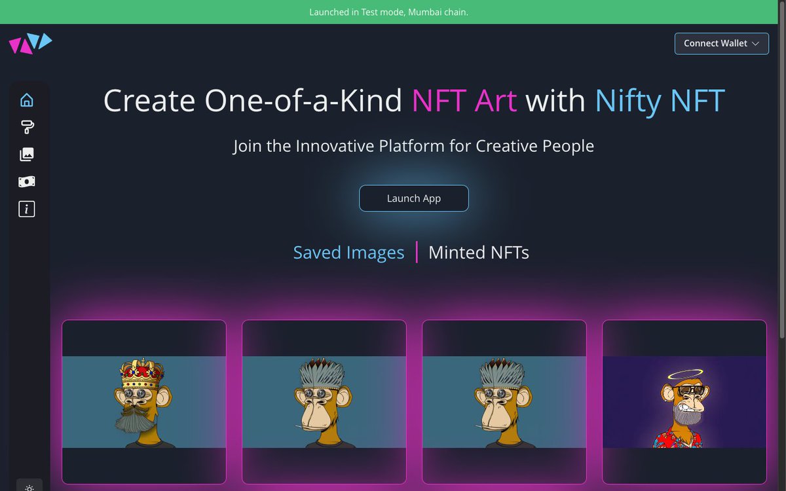Viewport: 786px width, 491px height.
Task: Expand the Connect Wallet options
Action: 722,43
